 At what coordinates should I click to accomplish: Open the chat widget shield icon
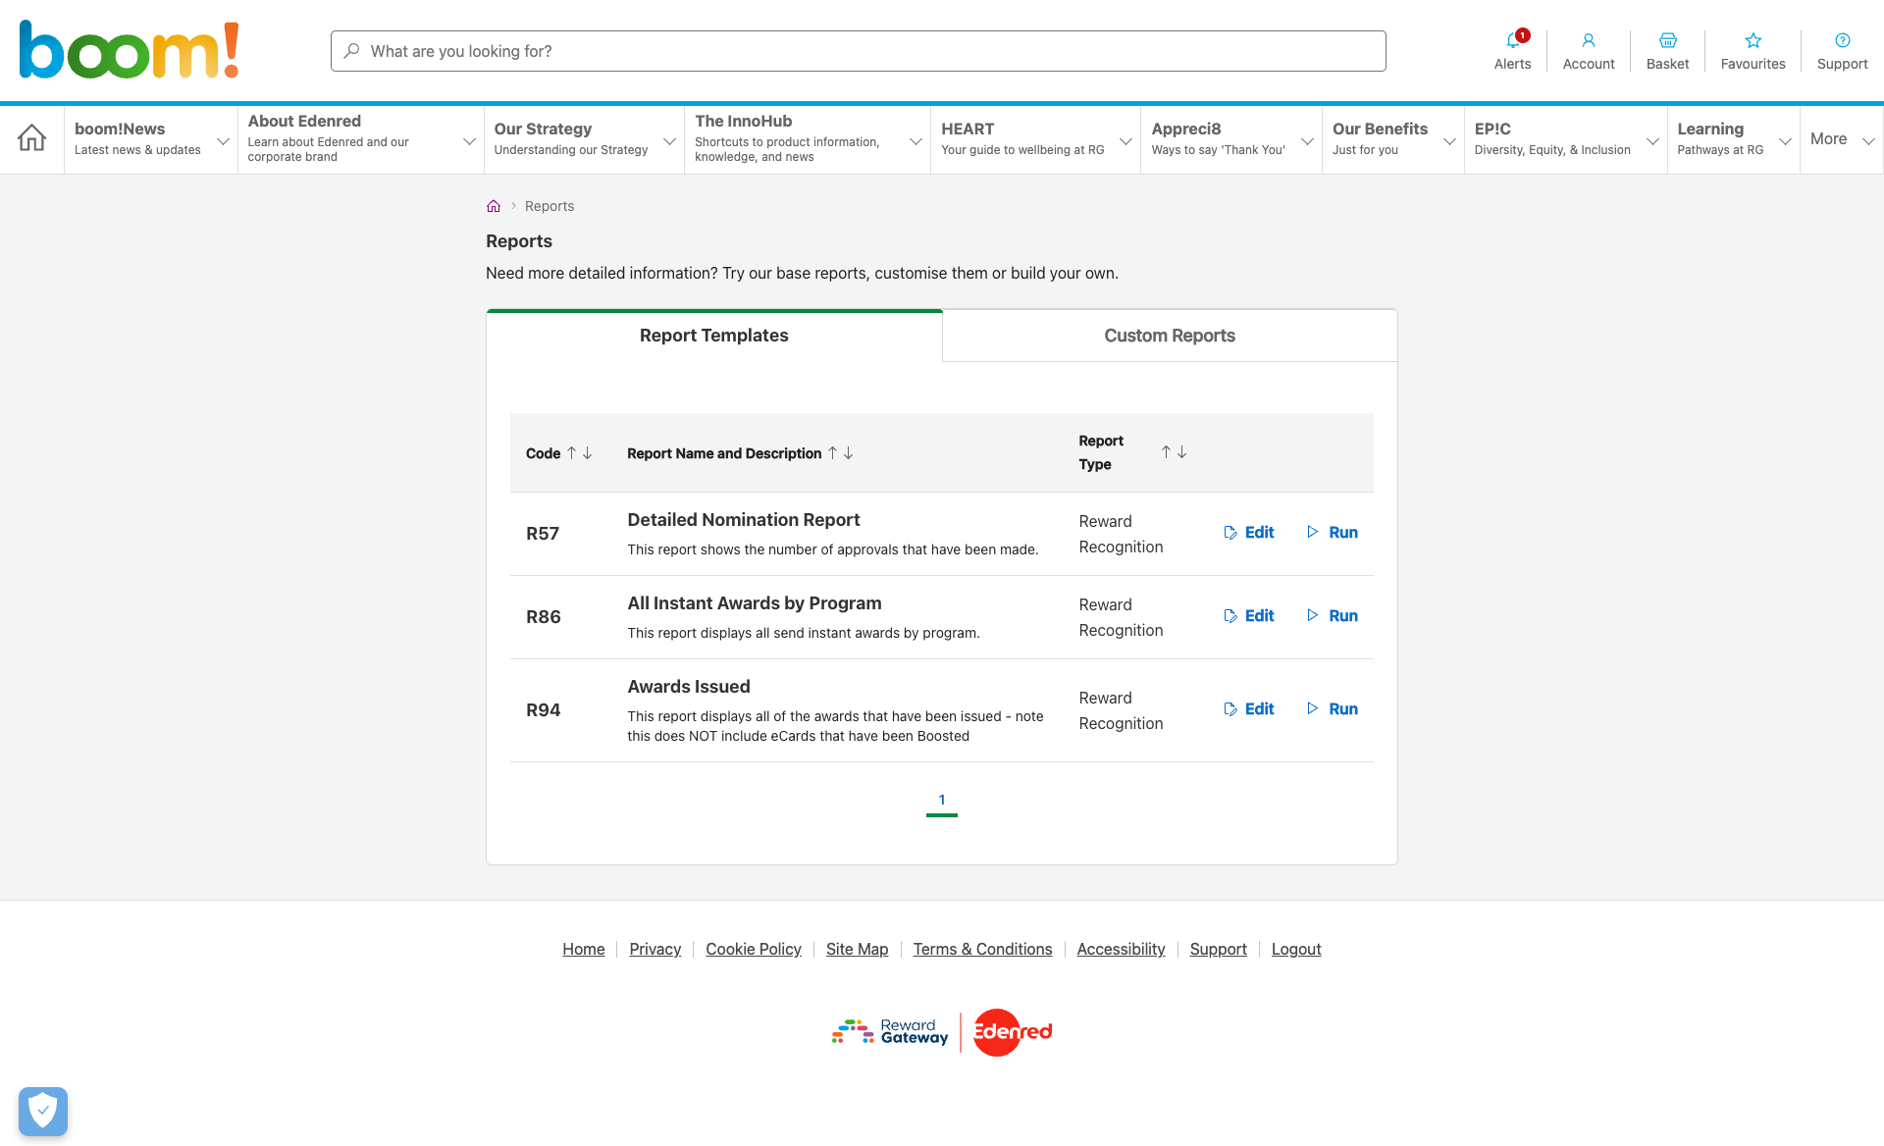[42, 1111]
